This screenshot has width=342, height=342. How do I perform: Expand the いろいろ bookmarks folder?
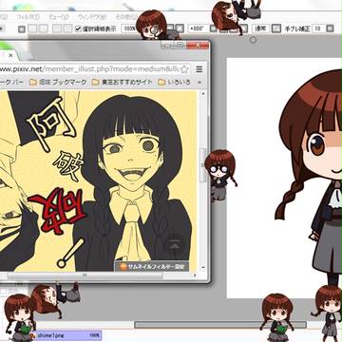tap(174, 83)
